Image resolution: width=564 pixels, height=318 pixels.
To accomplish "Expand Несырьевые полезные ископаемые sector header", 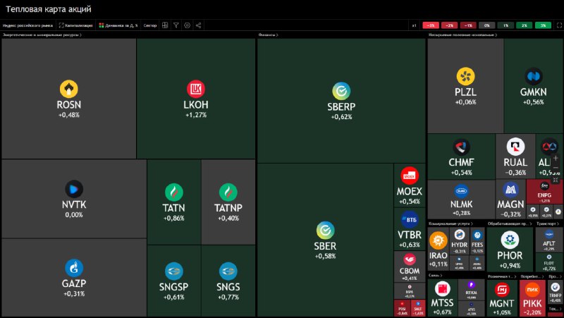I will 463,35.
